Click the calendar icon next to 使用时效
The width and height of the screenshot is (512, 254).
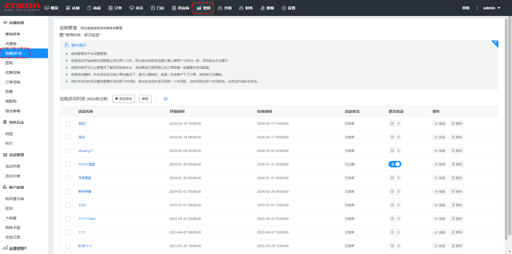[62, 35]
